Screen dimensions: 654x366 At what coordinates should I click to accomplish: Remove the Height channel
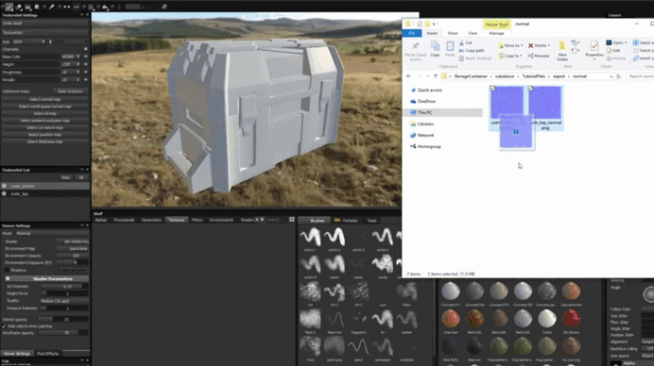pos(86,64)
